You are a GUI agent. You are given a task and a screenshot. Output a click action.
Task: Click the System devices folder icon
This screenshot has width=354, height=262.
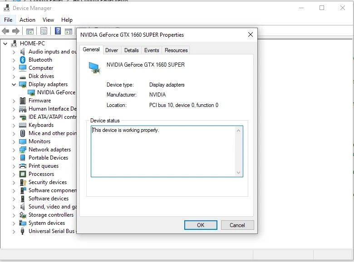pyautogui.click(x=23, y=223)
